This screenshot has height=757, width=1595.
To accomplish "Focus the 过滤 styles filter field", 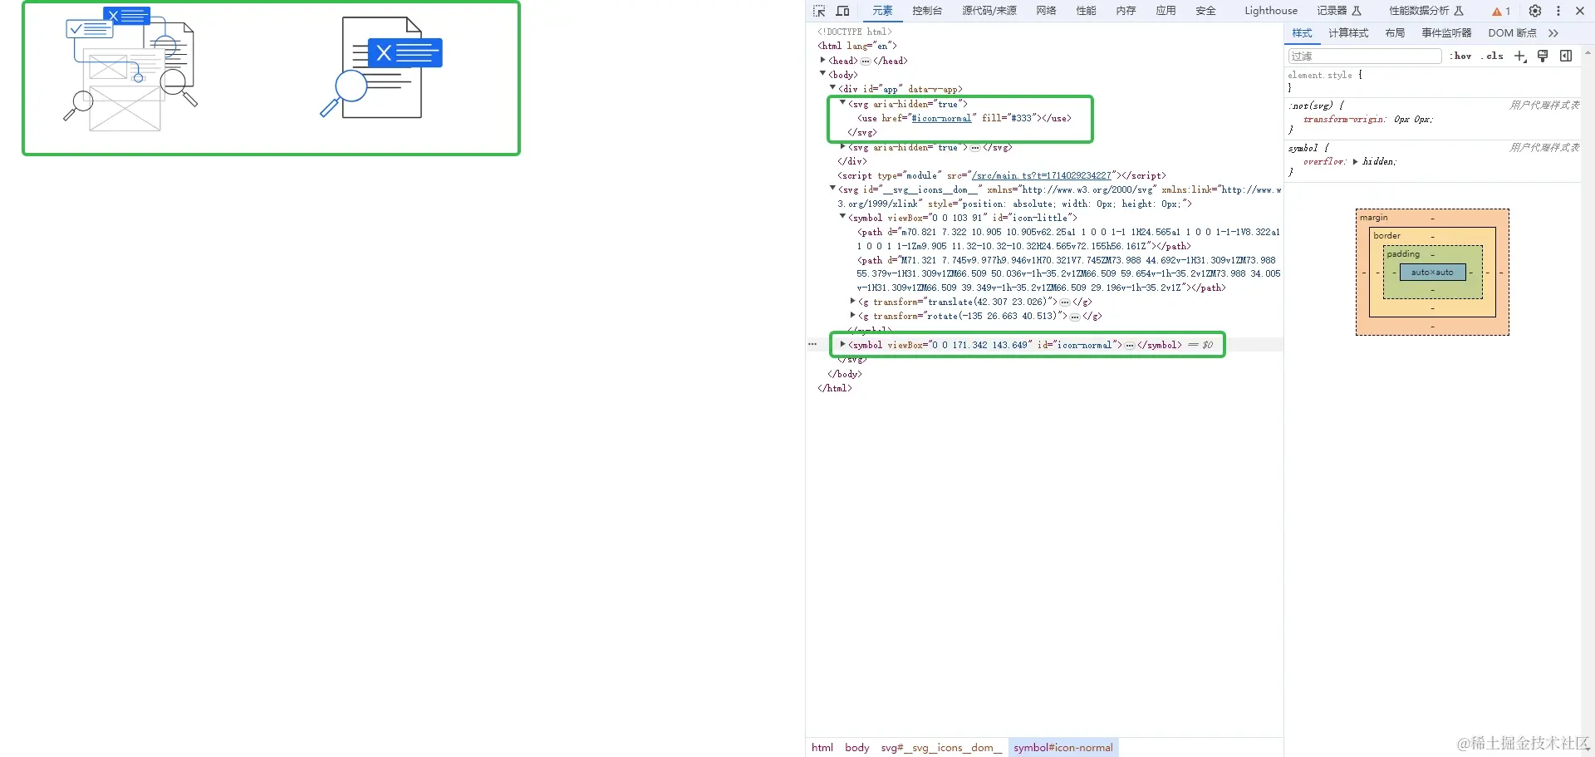I will pyautogui.click(x=1365, y=56).
